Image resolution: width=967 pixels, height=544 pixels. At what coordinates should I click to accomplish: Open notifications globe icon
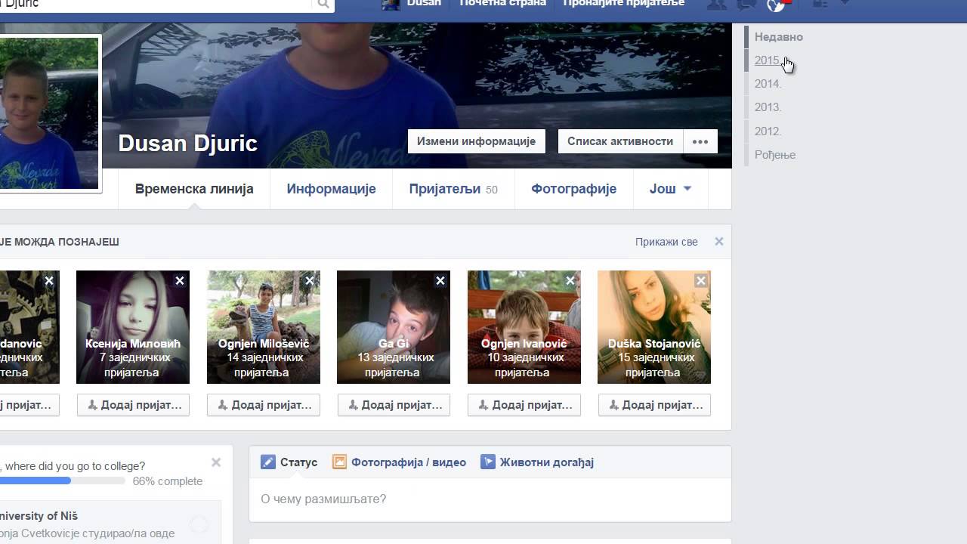click(777, 5)
